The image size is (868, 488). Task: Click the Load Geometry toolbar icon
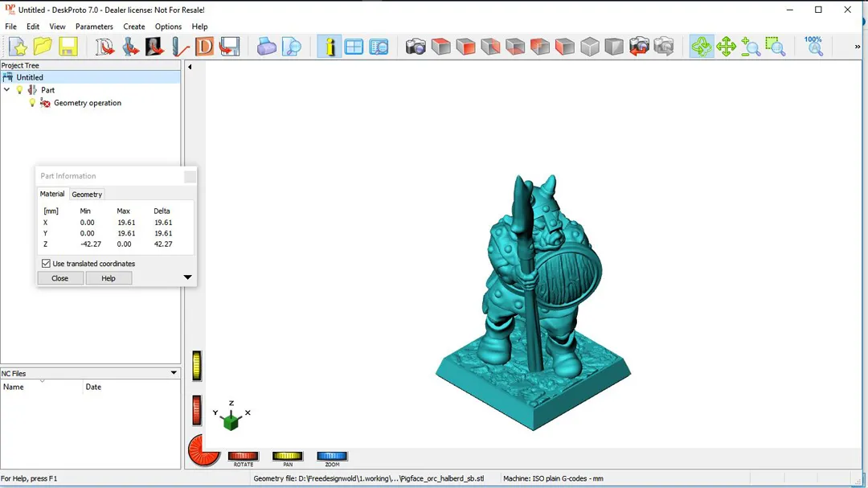click(x=105, y=47)
